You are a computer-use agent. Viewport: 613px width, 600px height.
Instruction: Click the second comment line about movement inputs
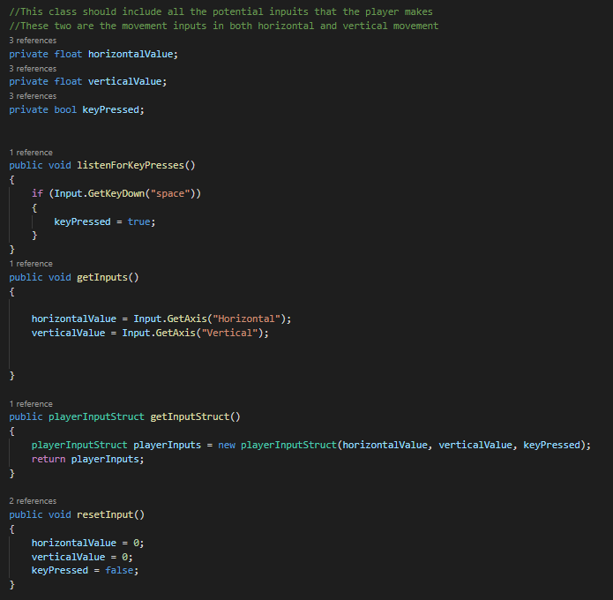[224, 26]
